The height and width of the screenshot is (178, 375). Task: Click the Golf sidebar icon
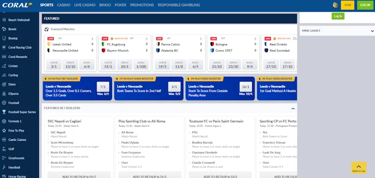[x=4, y=149]
